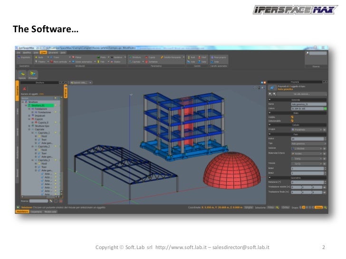Select the Trave beam tool
Image resolution: width=346 pixels, height=259 pixels.
pyautogui.click(x=55, y=57)
